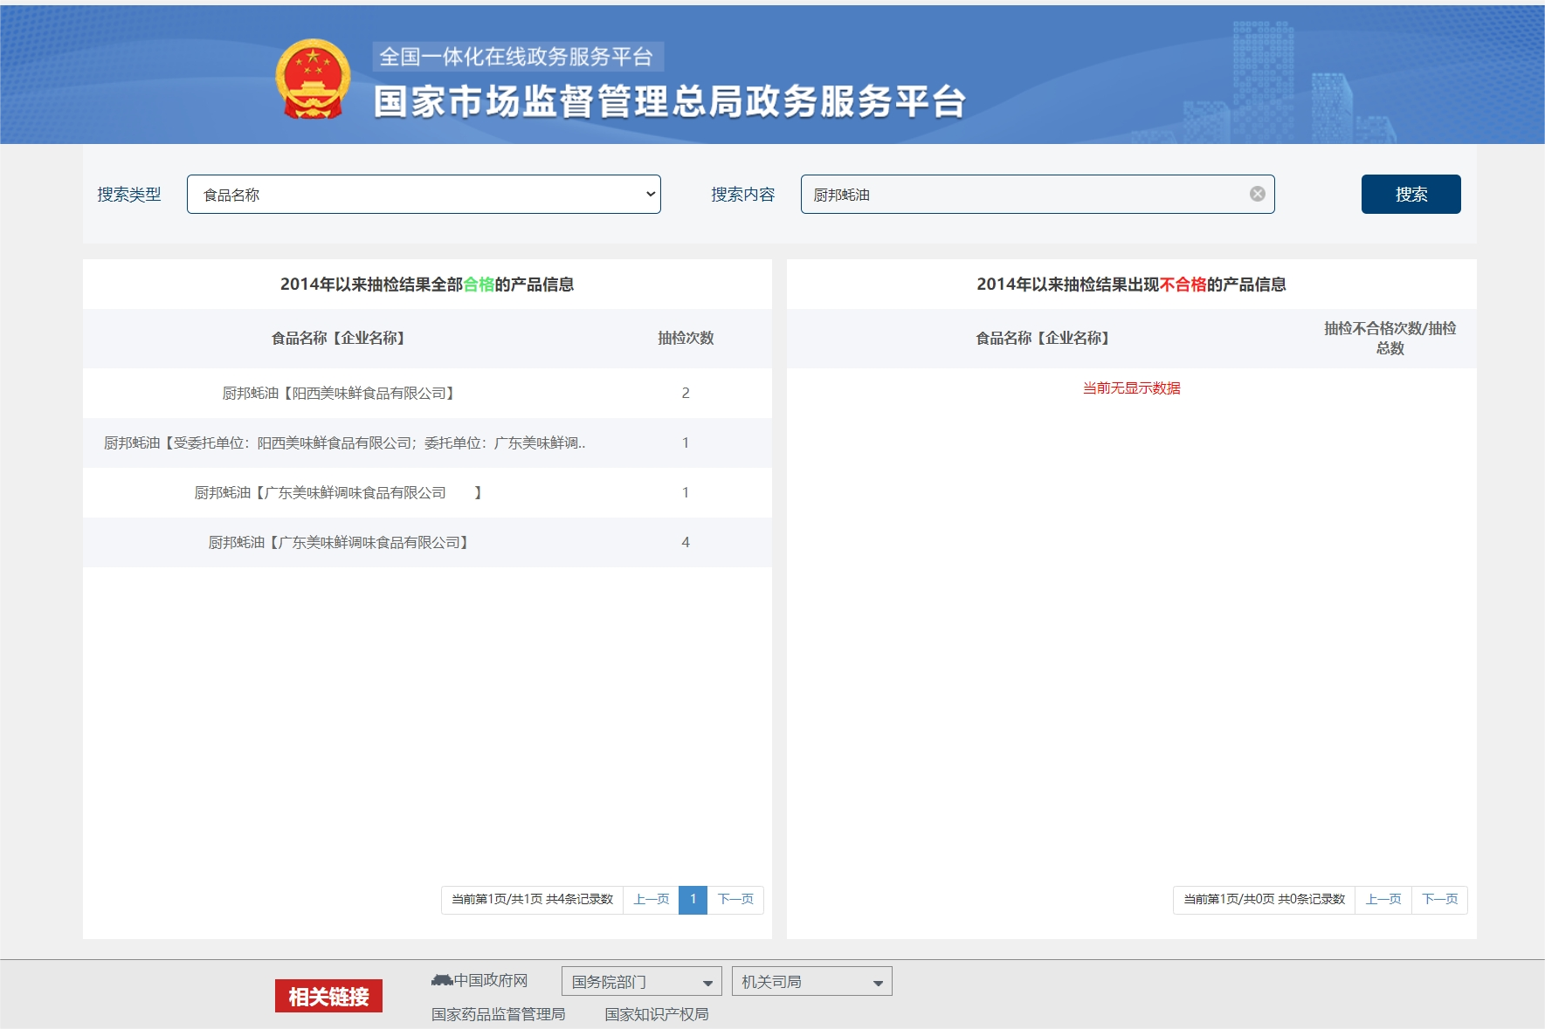Viewport: 1545px width, 1029px height.
Task: Click the red 相关链接 label
Action: [x=329, y=995]
